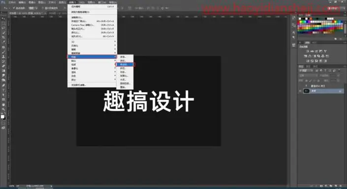Toggle Quick Mask mode icon
Viewport: 347px width, 189px height.
click(3, 123)
